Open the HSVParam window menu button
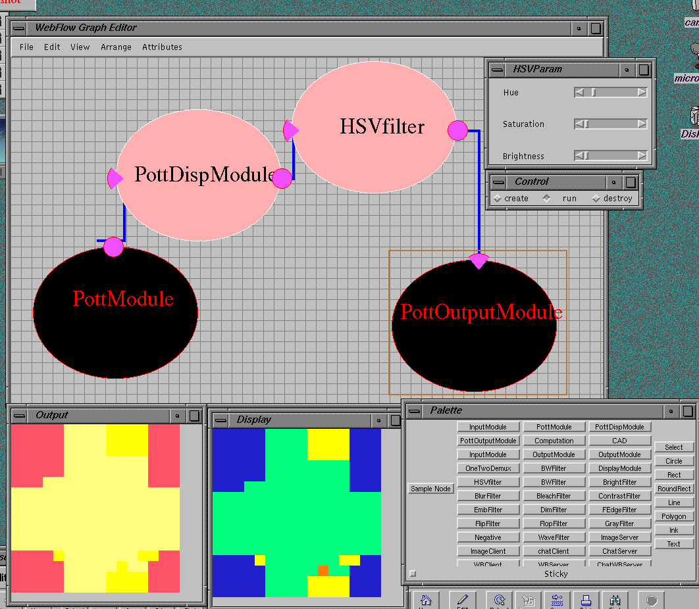 (497, 70)
